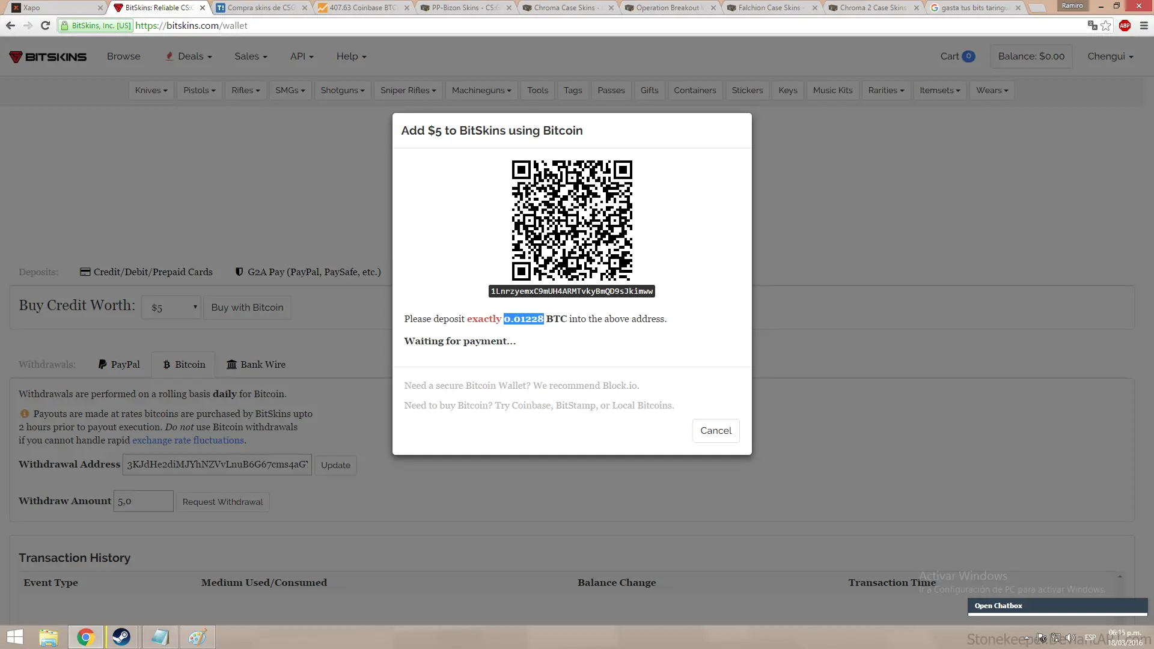
Task: Switch to the 407.63 Coinbase BTC tab
Action: pyautogui.click(x=363, y=8)
